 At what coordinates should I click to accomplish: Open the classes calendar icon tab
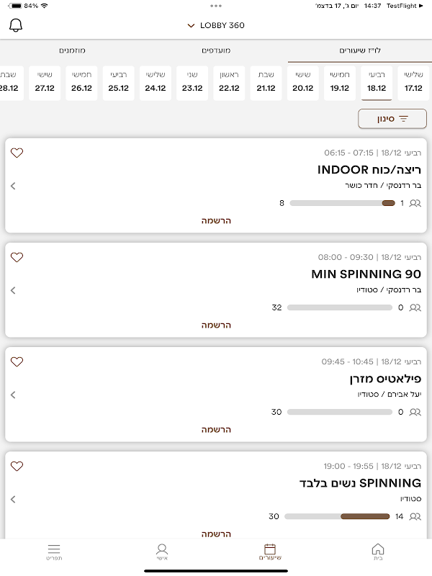pos(270,552)
